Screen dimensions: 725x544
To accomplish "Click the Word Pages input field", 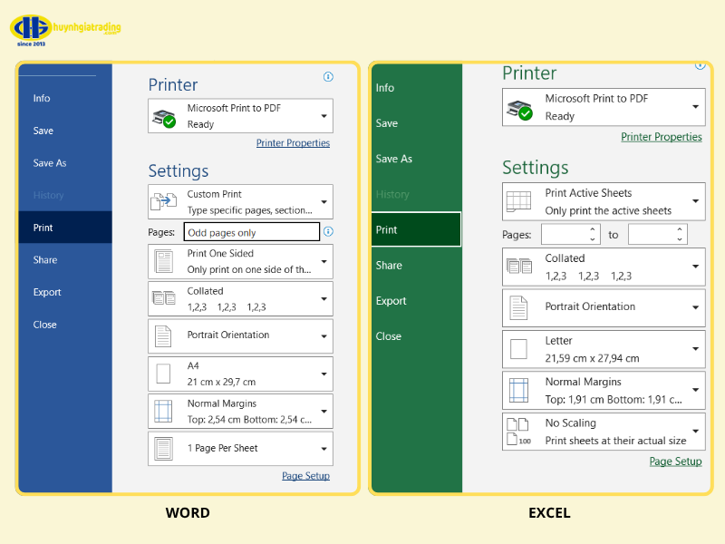I will point(251,232).
